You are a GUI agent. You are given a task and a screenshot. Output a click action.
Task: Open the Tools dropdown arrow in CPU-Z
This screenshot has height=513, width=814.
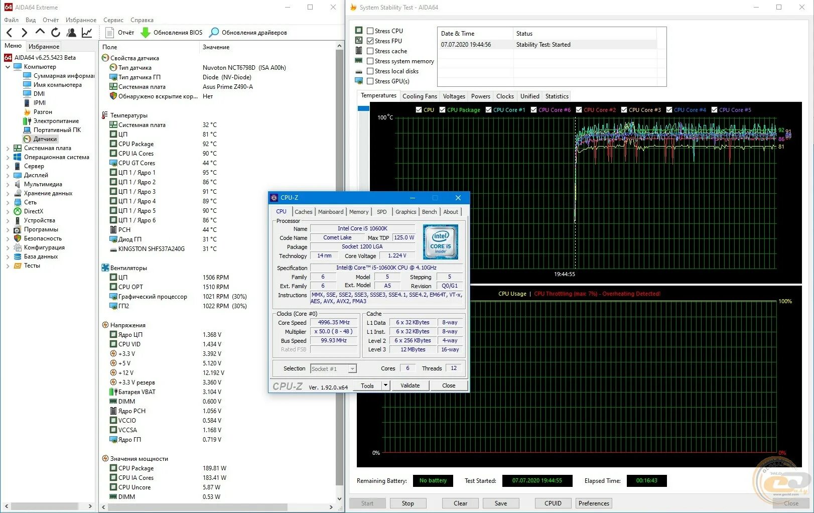(385, 386)
